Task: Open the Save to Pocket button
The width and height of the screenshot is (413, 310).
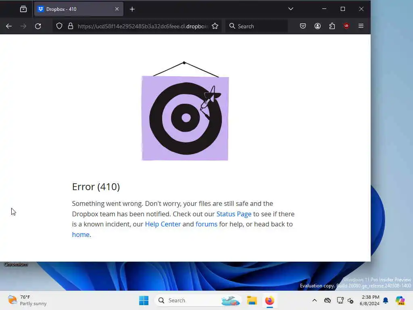Action: click(303, 26)
